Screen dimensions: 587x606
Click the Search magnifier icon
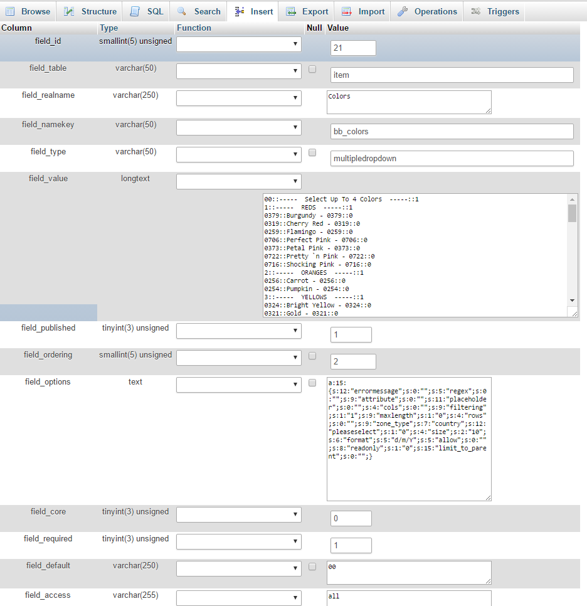[x=182, y=11]
